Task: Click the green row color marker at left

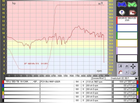Action: click(x=3, y=89)
